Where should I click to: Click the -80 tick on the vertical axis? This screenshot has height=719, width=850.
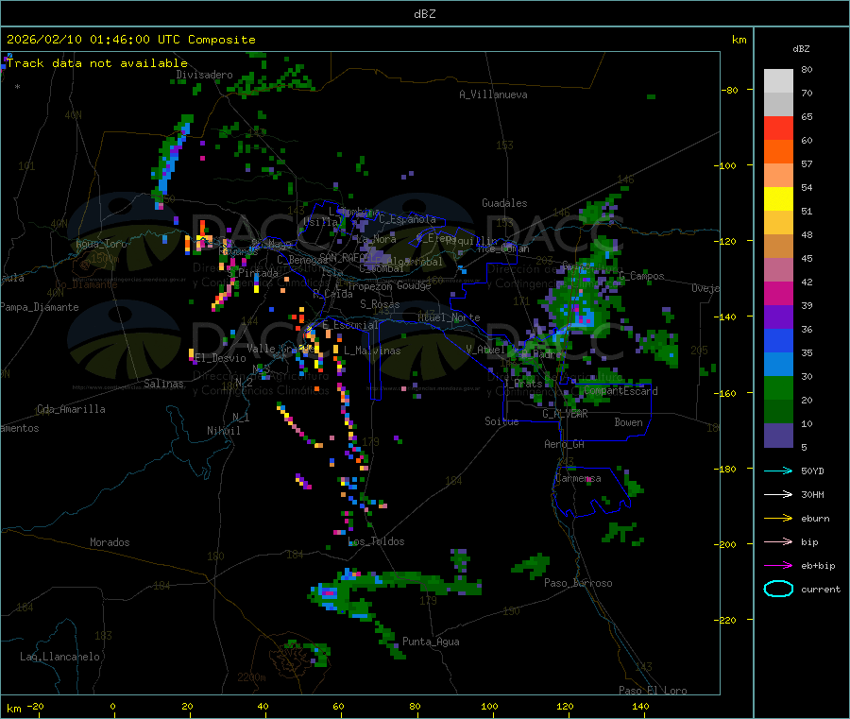click(730, 90)
